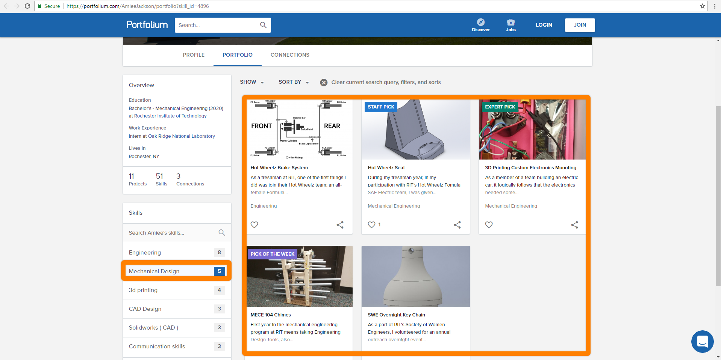
Task: Select the Mechanical Design skill filter
Action: click(177, 271)
